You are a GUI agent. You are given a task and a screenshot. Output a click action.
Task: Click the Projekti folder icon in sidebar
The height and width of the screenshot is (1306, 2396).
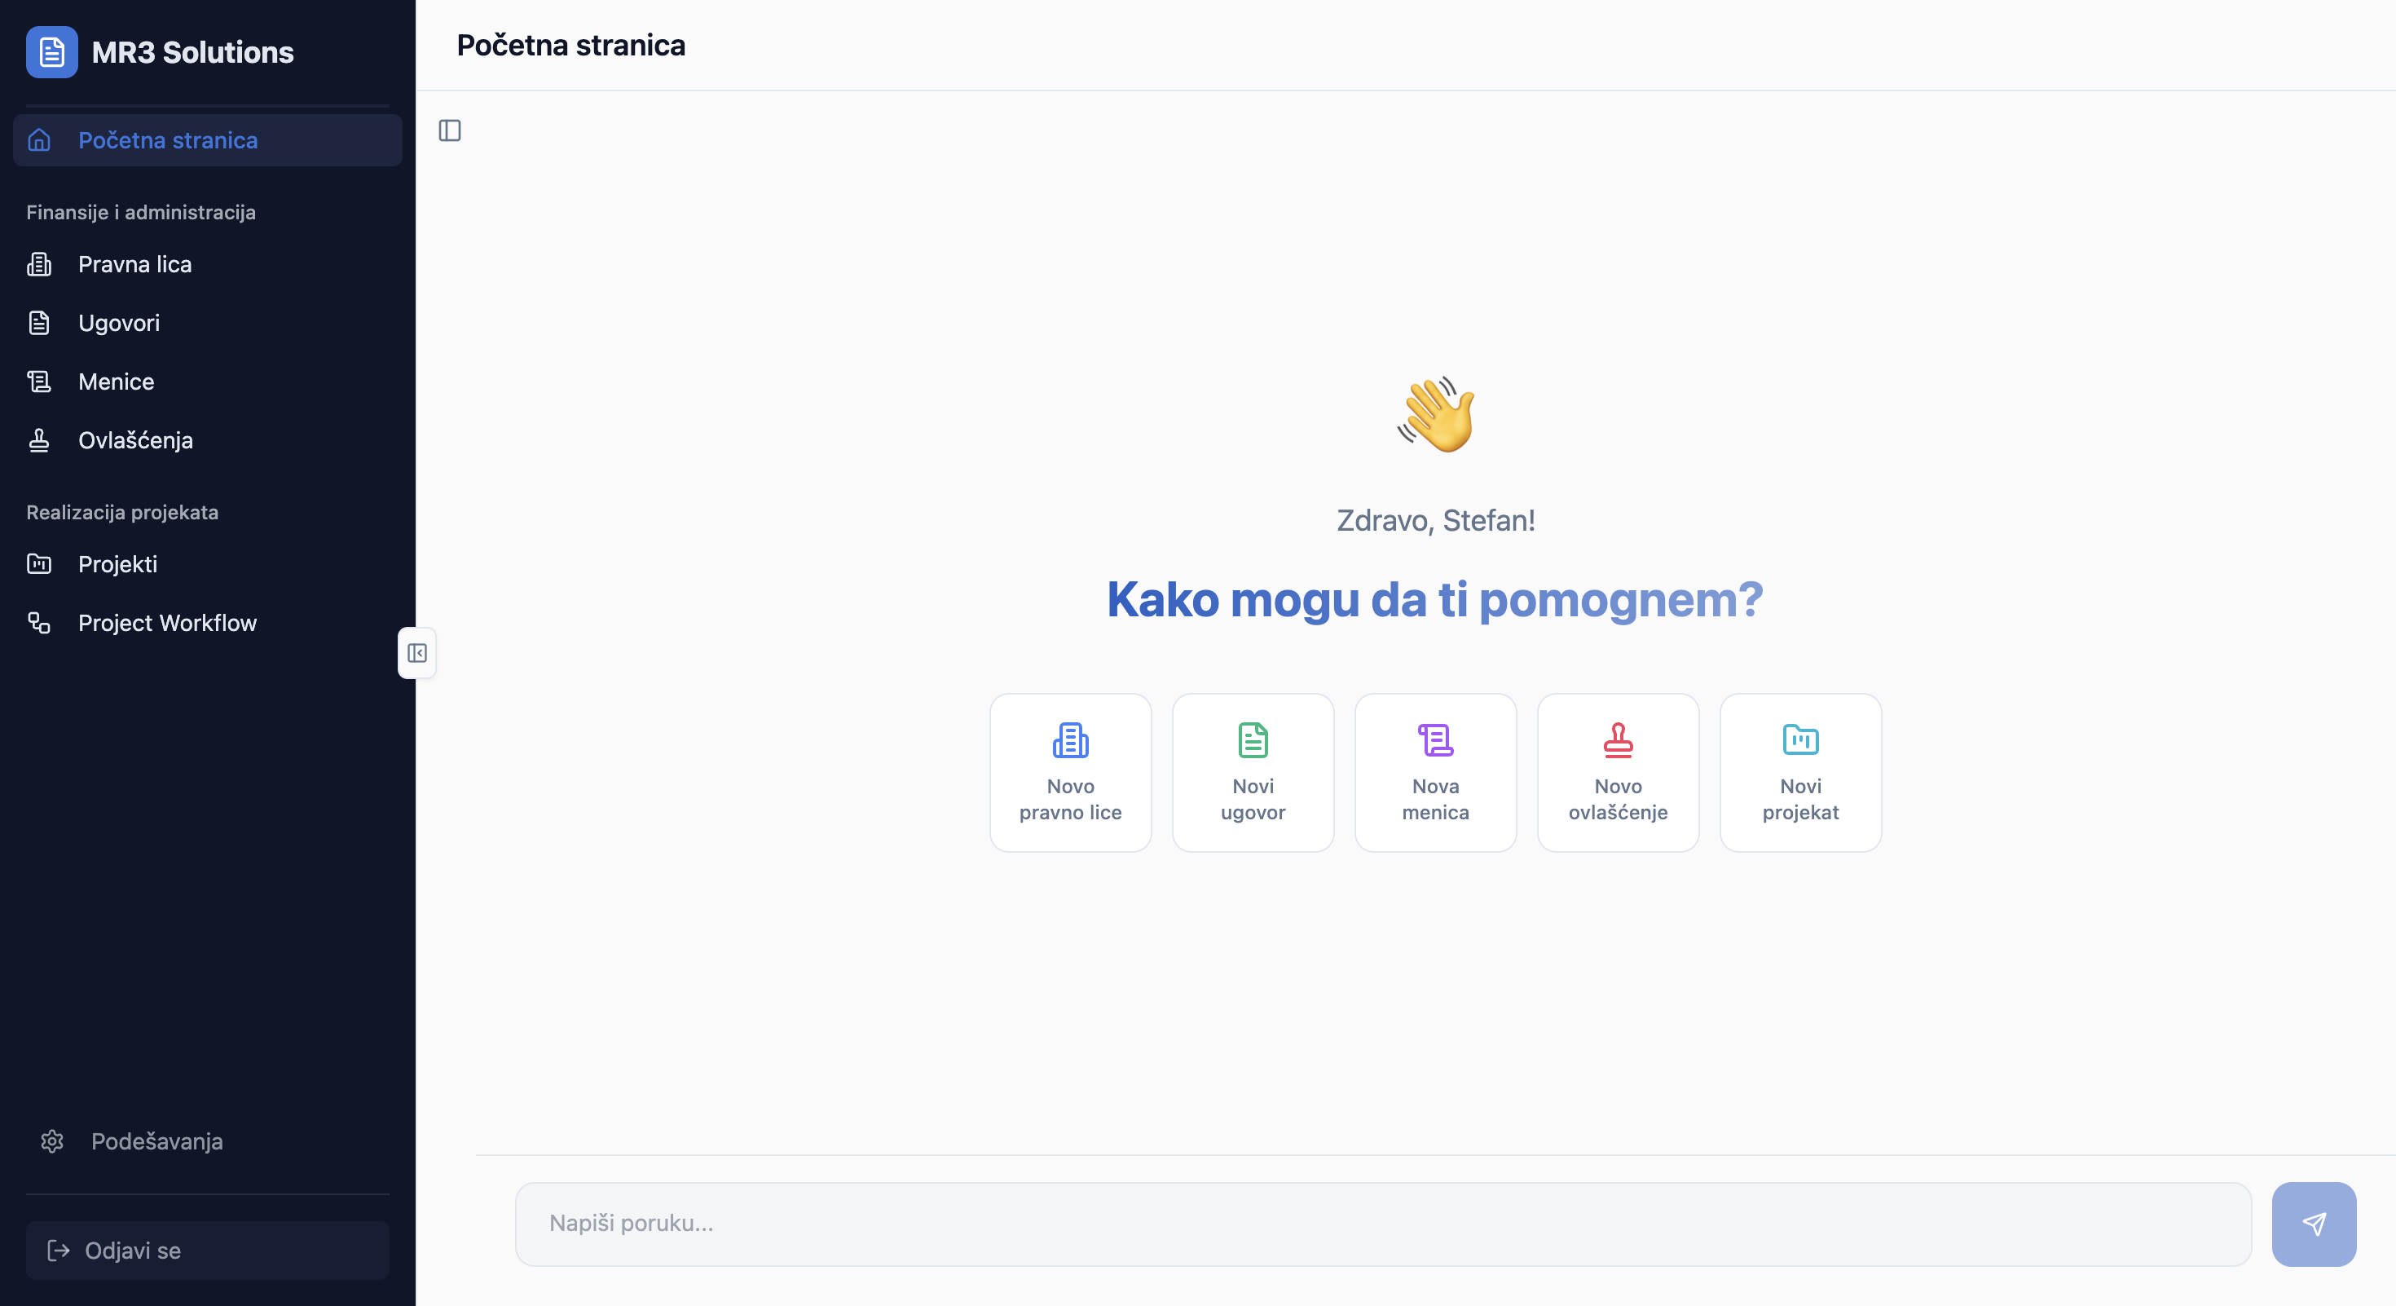(39, 565)
